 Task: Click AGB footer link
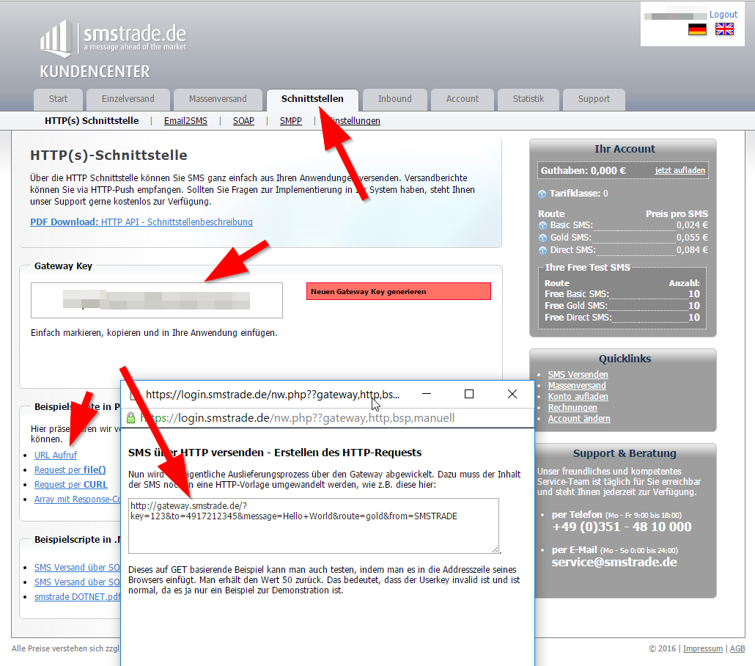pos(737,648)
